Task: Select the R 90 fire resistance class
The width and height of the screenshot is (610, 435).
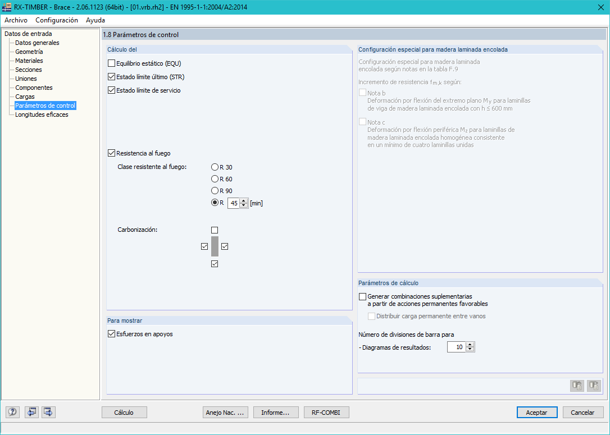Action: (214, 190)
